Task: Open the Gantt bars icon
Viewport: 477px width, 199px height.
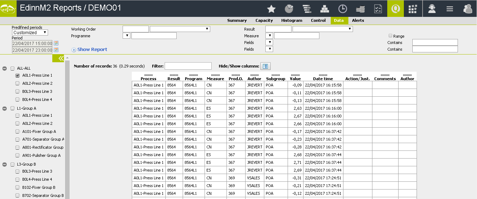Action: coord(307,9)
